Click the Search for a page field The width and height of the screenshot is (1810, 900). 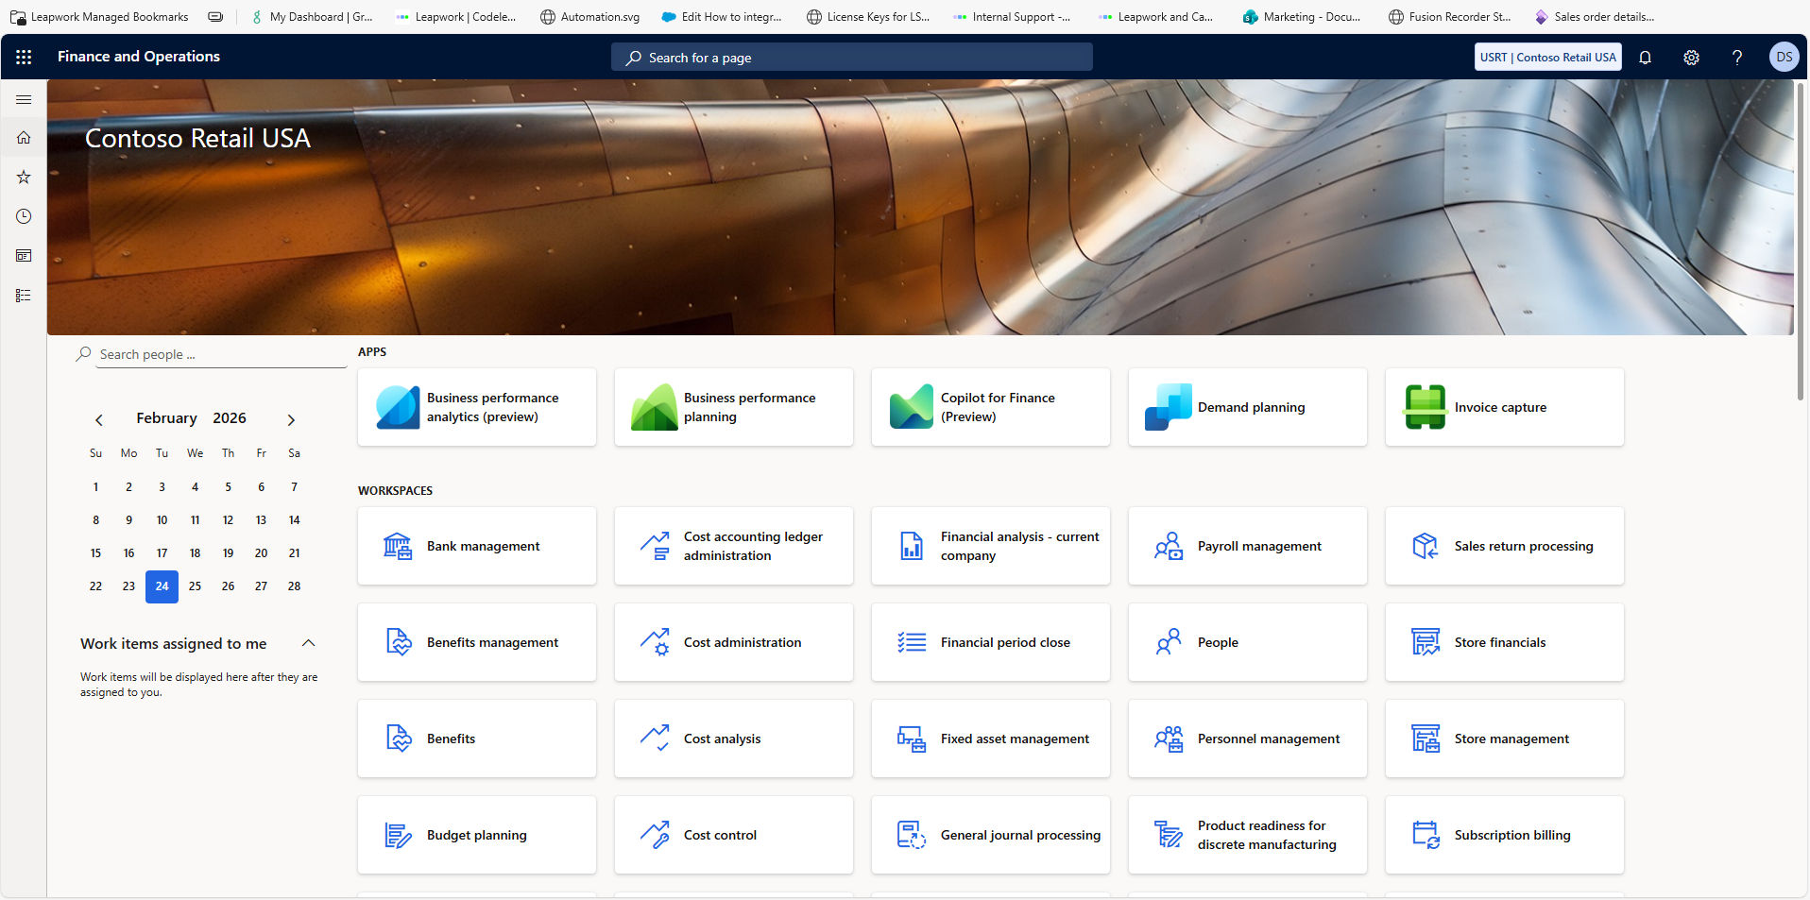tap(851, 58)
